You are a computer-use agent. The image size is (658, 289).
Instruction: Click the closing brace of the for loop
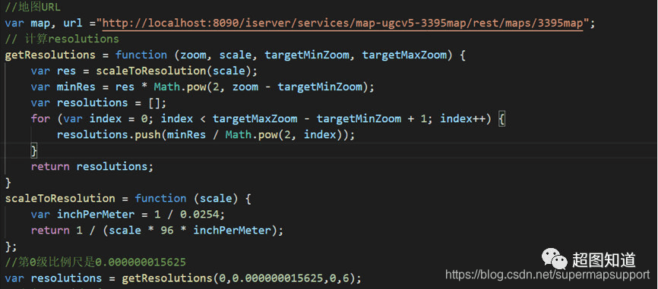(x=34, y=150)
